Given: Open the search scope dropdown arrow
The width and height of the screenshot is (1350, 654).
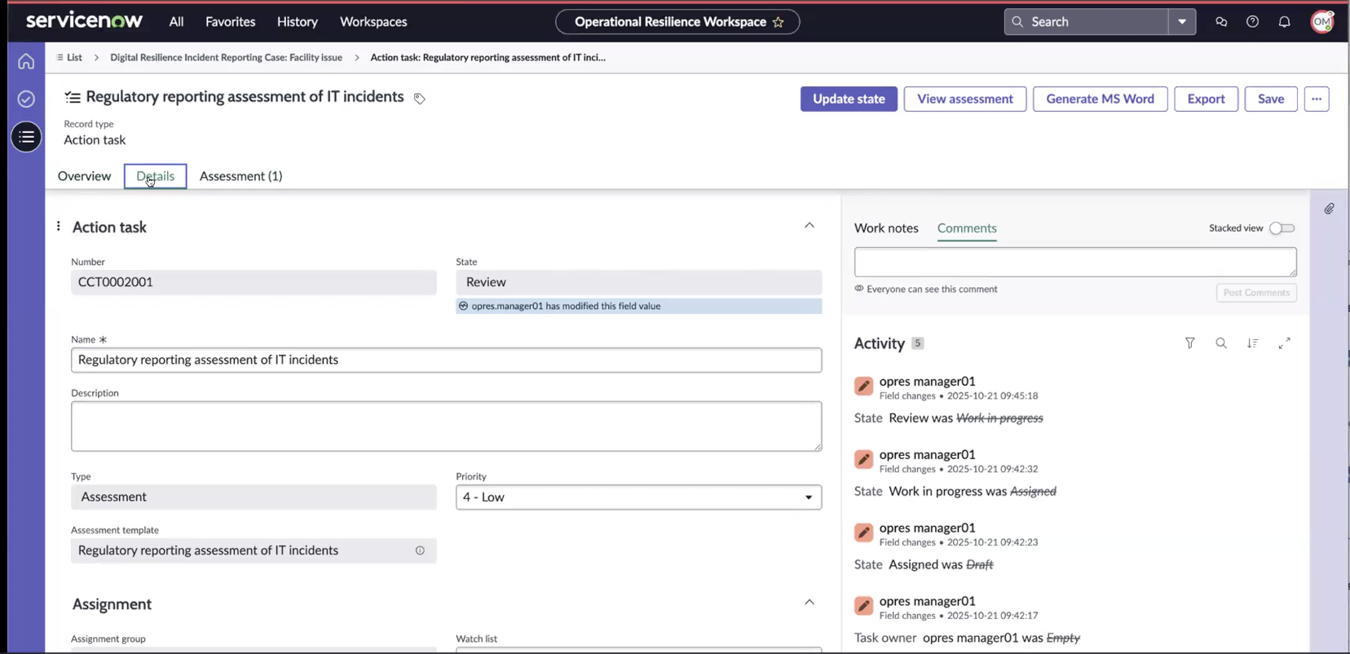Looking at the screenshot, I should pos(1182,22).
